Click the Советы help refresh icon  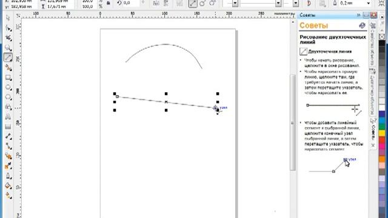point(362,25)
